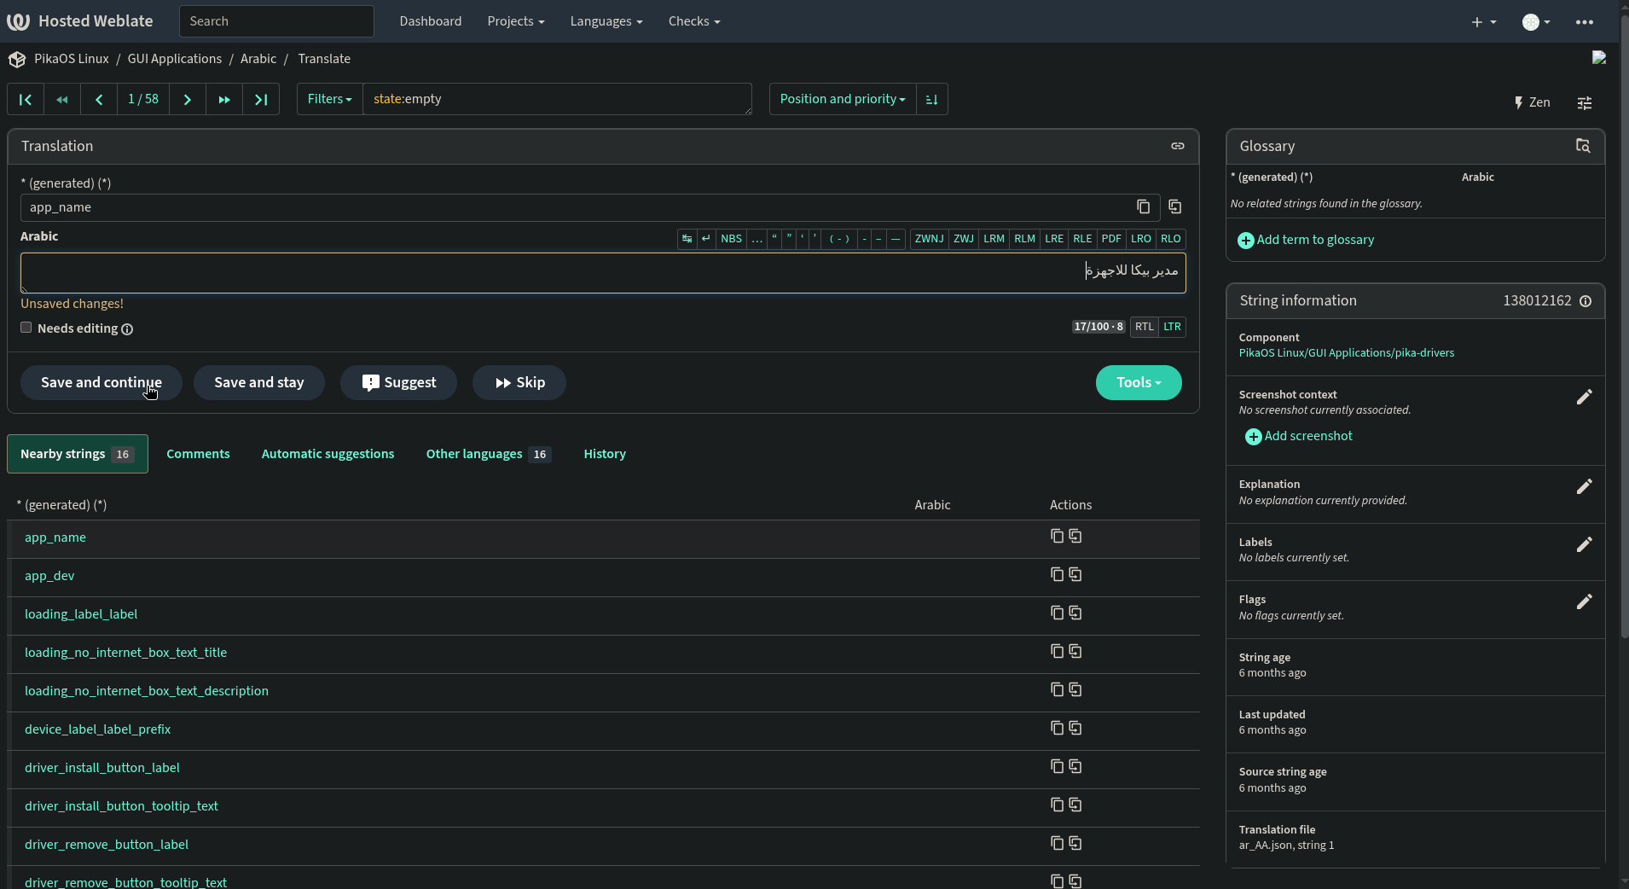Open Position and priority sort dropdown
Viewport: 1629px width, 889px height.
point(843,99)
